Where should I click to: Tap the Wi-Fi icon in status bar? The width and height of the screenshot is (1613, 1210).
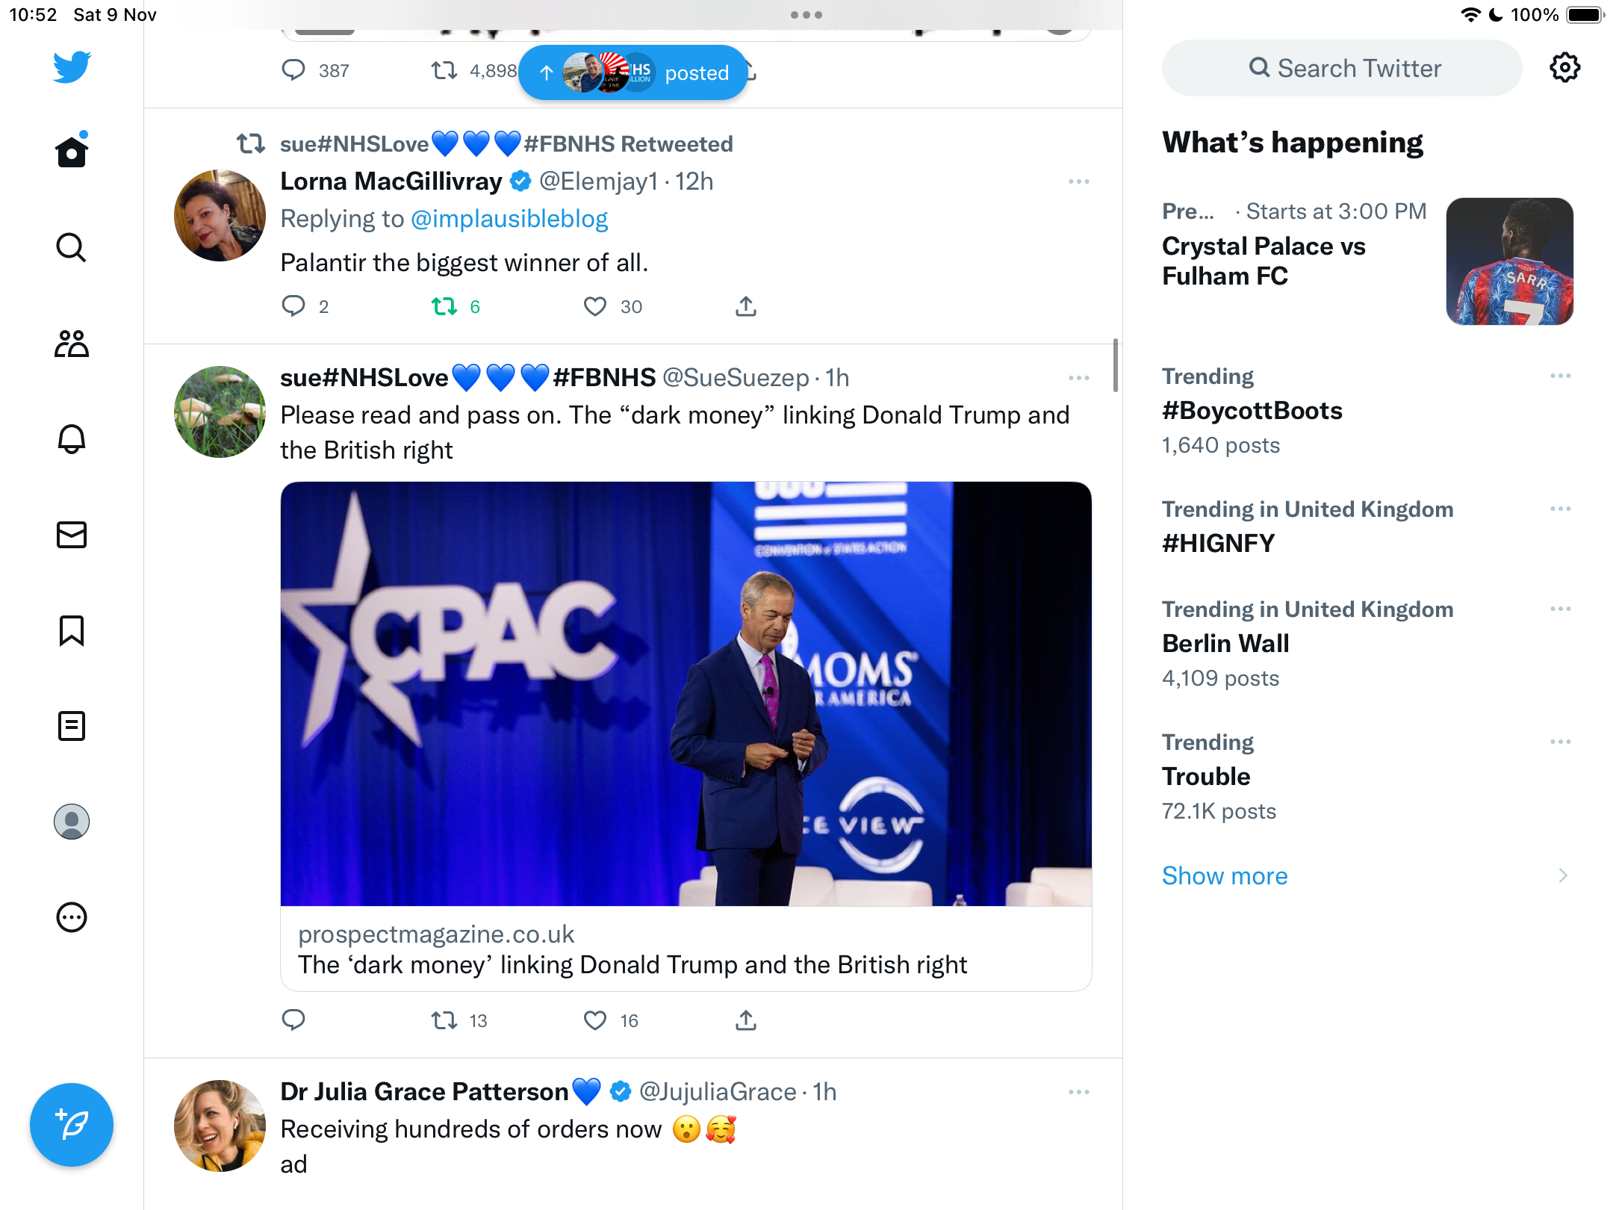[x=1470, y=15]
